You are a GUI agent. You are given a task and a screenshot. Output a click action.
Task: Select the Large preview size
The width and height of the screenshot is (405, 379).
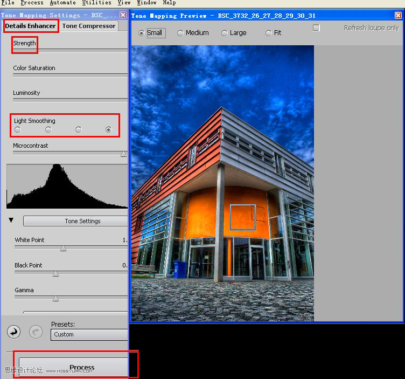[x=224, y=33]
